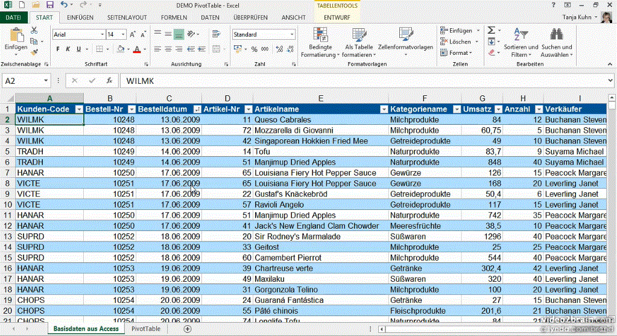Select the format painter brush icon
Image resolution: width=617 pixels, height=336 pixels.
[34, 52]
